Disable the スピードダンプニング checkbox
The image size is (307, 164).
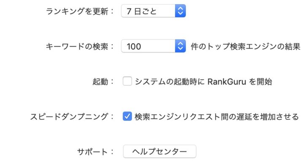127,116
